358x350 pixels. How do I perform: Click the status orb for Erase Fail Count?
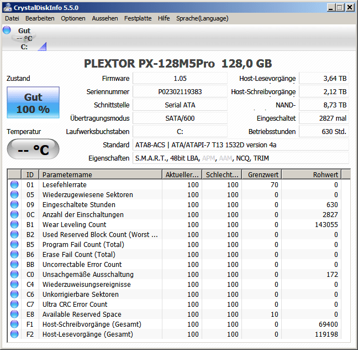click(14, 254)
